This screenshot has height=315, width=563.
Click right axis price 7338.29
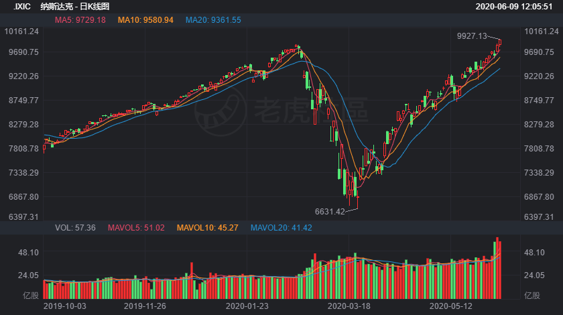[539, 173]
